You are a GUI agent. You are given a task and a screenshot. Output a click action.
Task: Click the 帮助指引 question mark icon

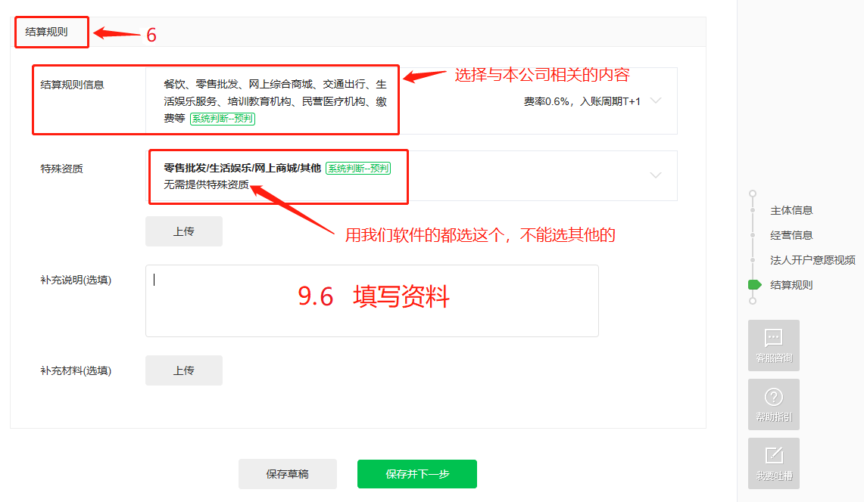click(773, 397)
